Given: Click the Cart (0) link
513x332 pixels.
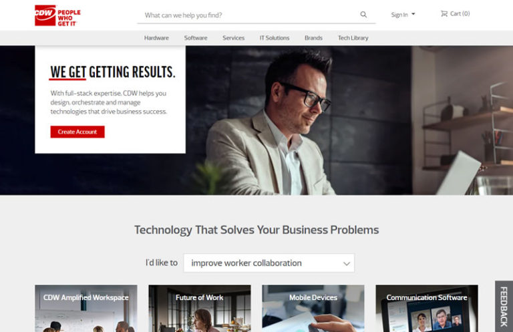Looking at the screenshot, I should [456, 13].
